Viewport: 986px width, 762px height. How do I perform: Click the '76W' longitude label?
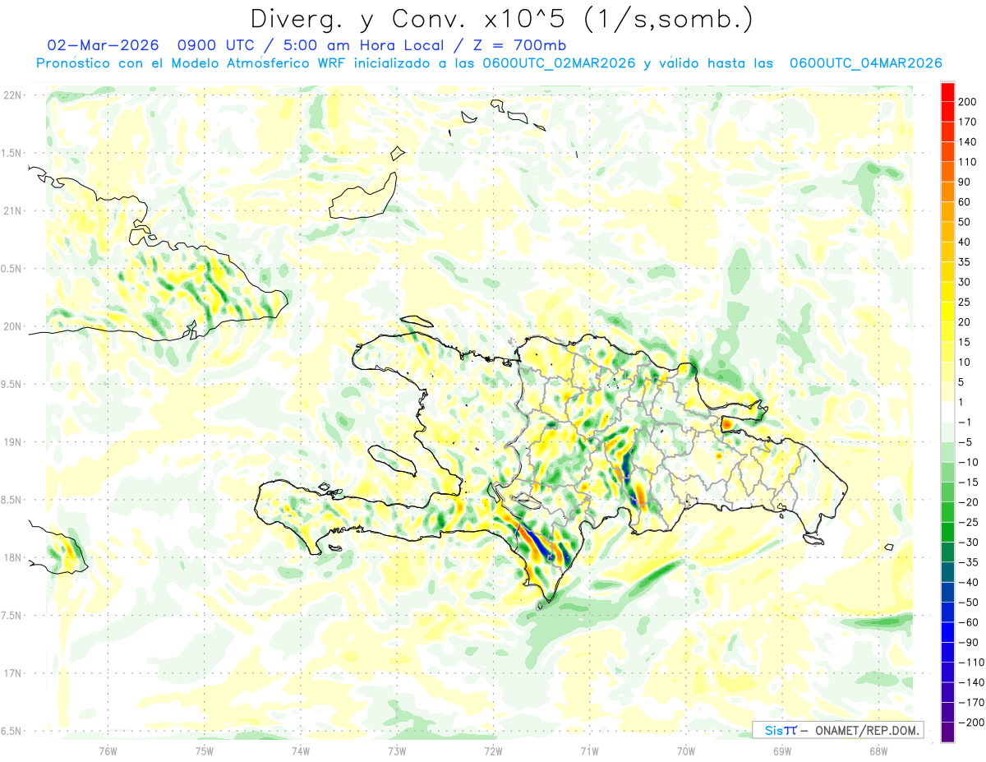click(108, 750)
